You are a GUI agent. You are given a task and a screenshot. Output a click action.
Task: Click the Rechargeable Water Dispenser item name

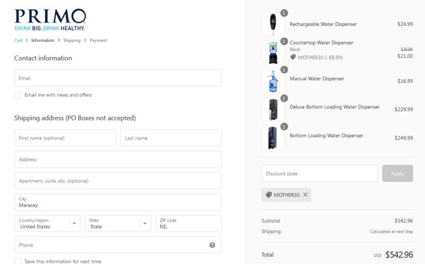coord(323,24)
